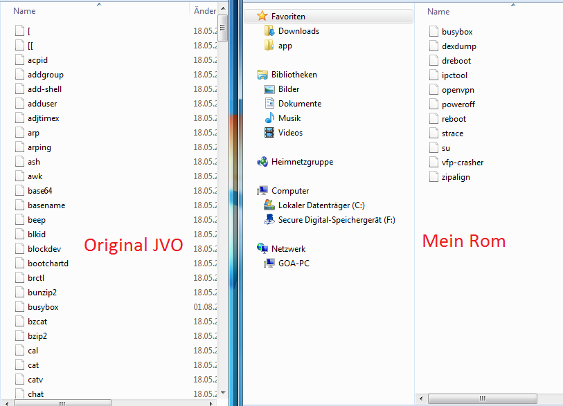Click the Änder date column header
The height and width of the screenshot is (406, 563).
(204, 11)
